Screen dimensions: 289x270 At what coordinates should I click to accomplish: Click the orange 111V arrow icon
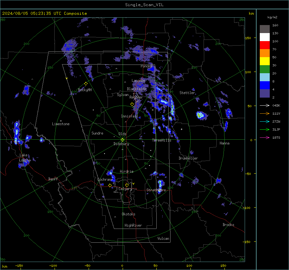tap(265, 114)
